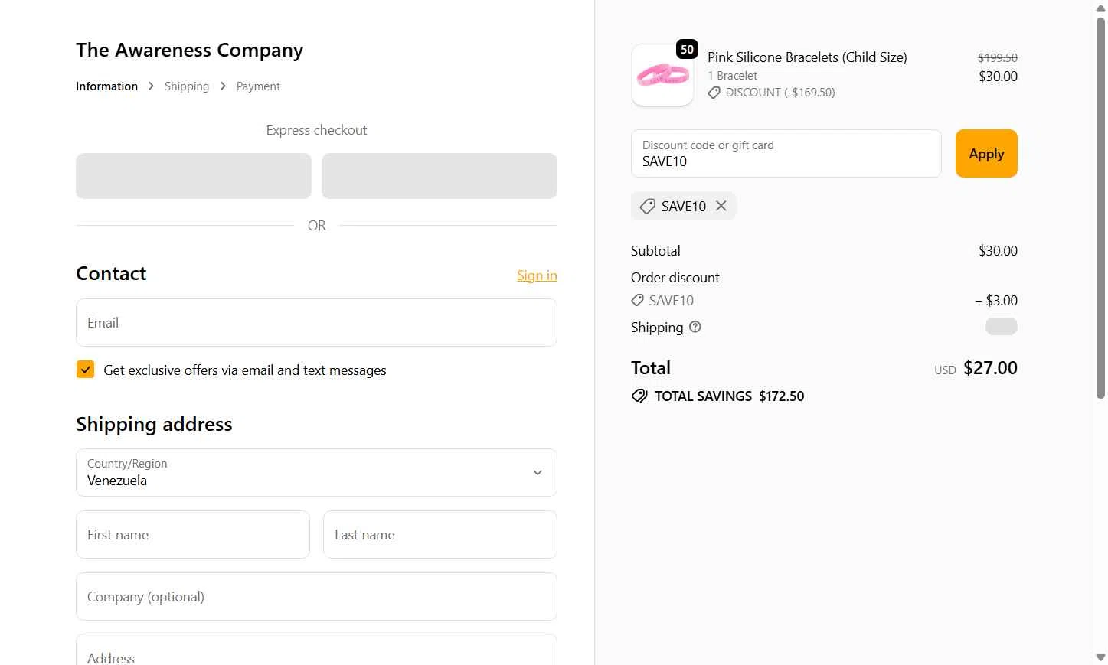Viewport: 1108px width, 665px height.
Task: Click the scrollbar down arrow
Action: coord(1100,657)
